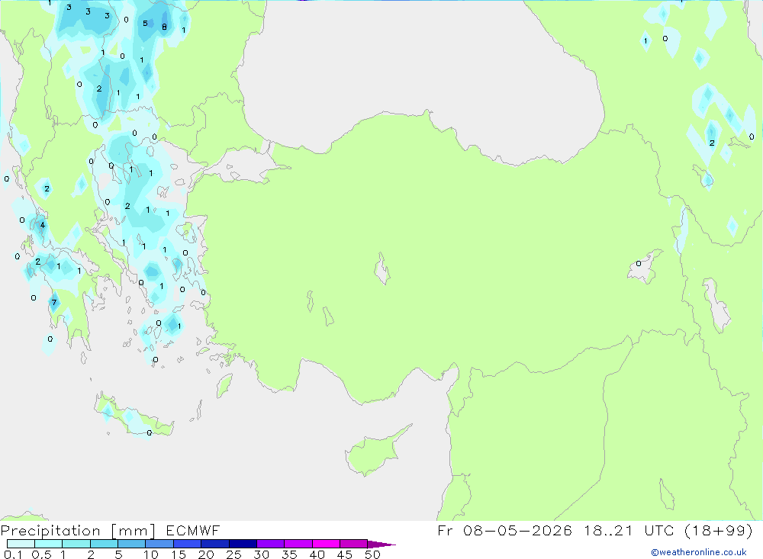Click the 0.1–0.5 mm legend color swatch
Screen dimensions: 763x559
[21, 544]
